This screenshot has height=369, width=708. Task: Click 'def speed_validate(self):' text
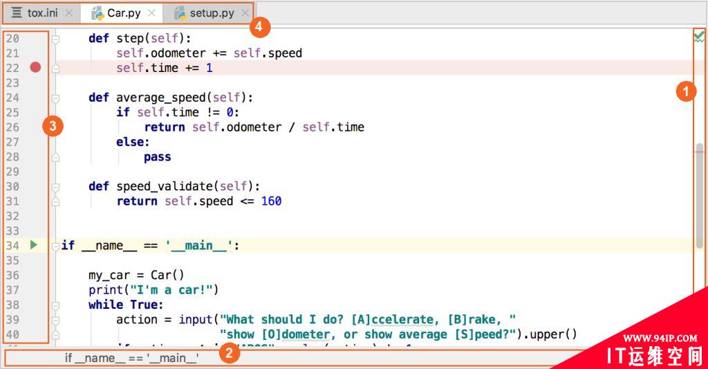(x=174, y=186)
